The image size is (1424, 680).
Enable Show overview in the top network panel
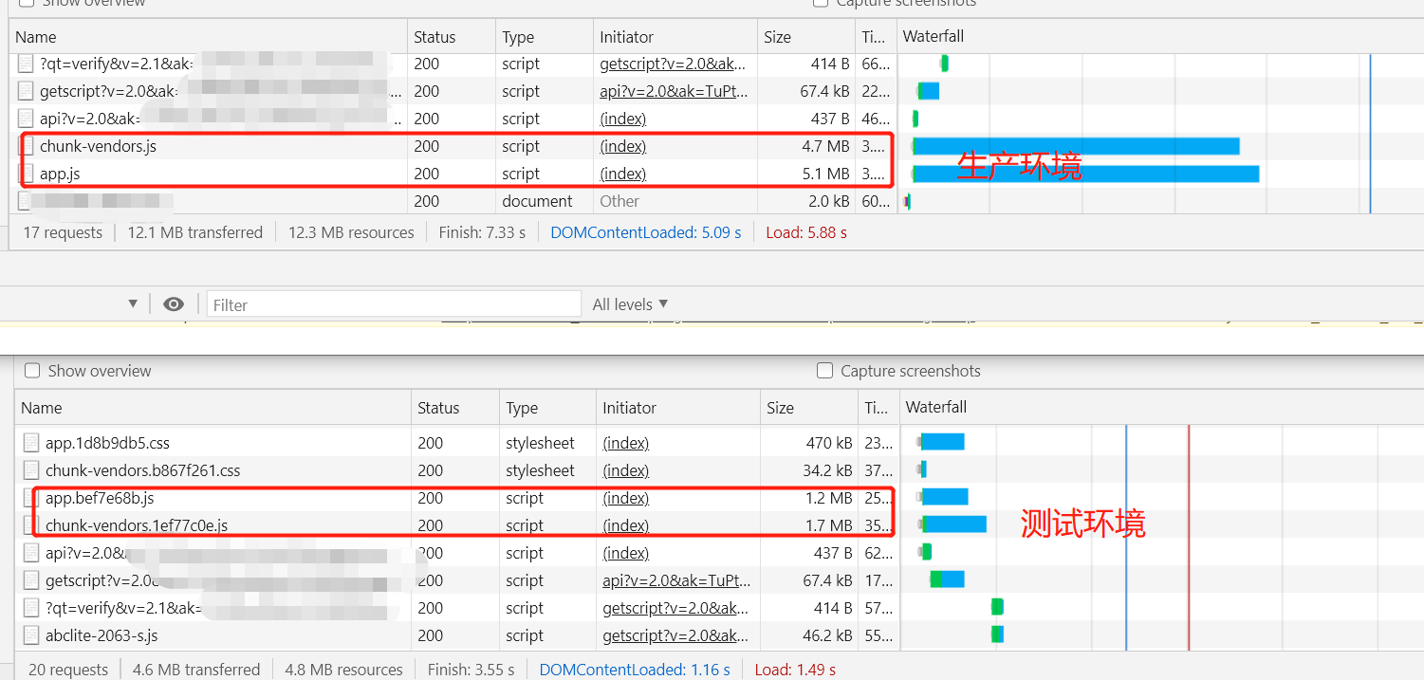[x=25, y=2]
